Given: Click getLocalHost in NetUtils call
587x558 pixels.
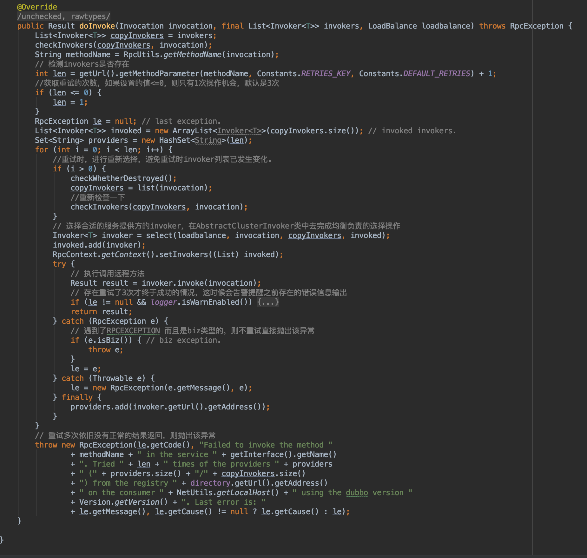Looking at the screenshot, I should pos(244,492).
